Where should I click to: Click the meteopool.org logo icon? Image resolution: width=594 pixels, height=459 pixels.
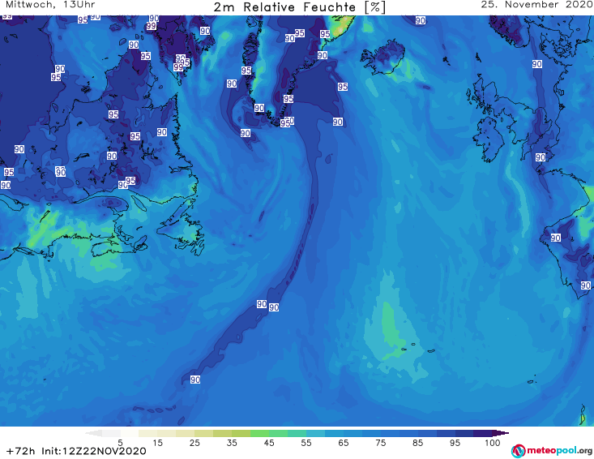[519, 451]
